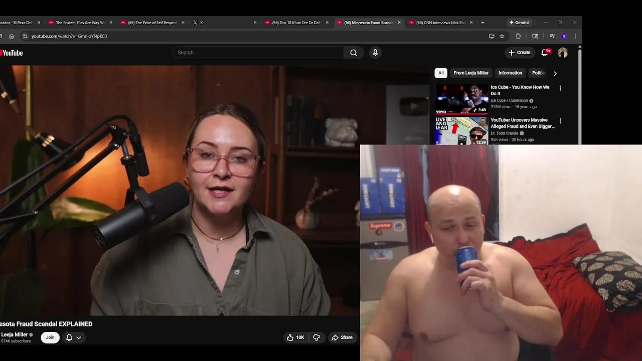642x361 pixels.
Task: Click the address bar URL
Action: pyautogui.click(x=69, y=36)
